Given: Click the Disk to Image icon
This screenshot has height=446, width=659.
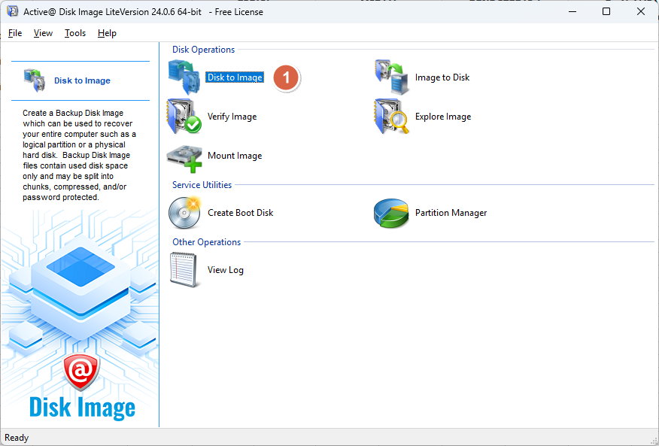Looking at the screenshot, I should 184,77.
